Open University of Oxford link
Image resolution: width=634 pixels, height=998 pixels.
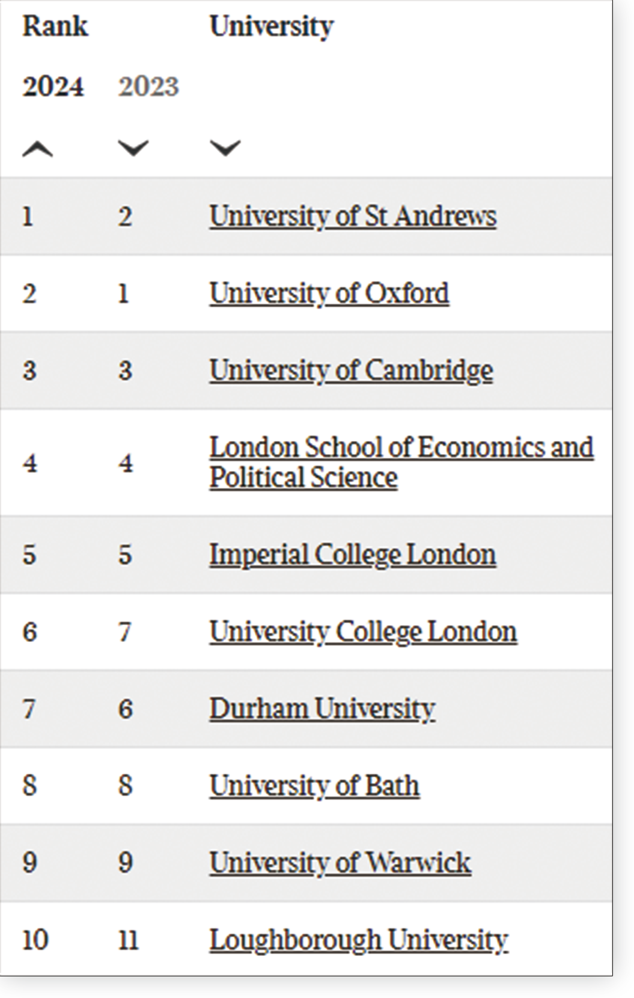click(x=329, y=294)
